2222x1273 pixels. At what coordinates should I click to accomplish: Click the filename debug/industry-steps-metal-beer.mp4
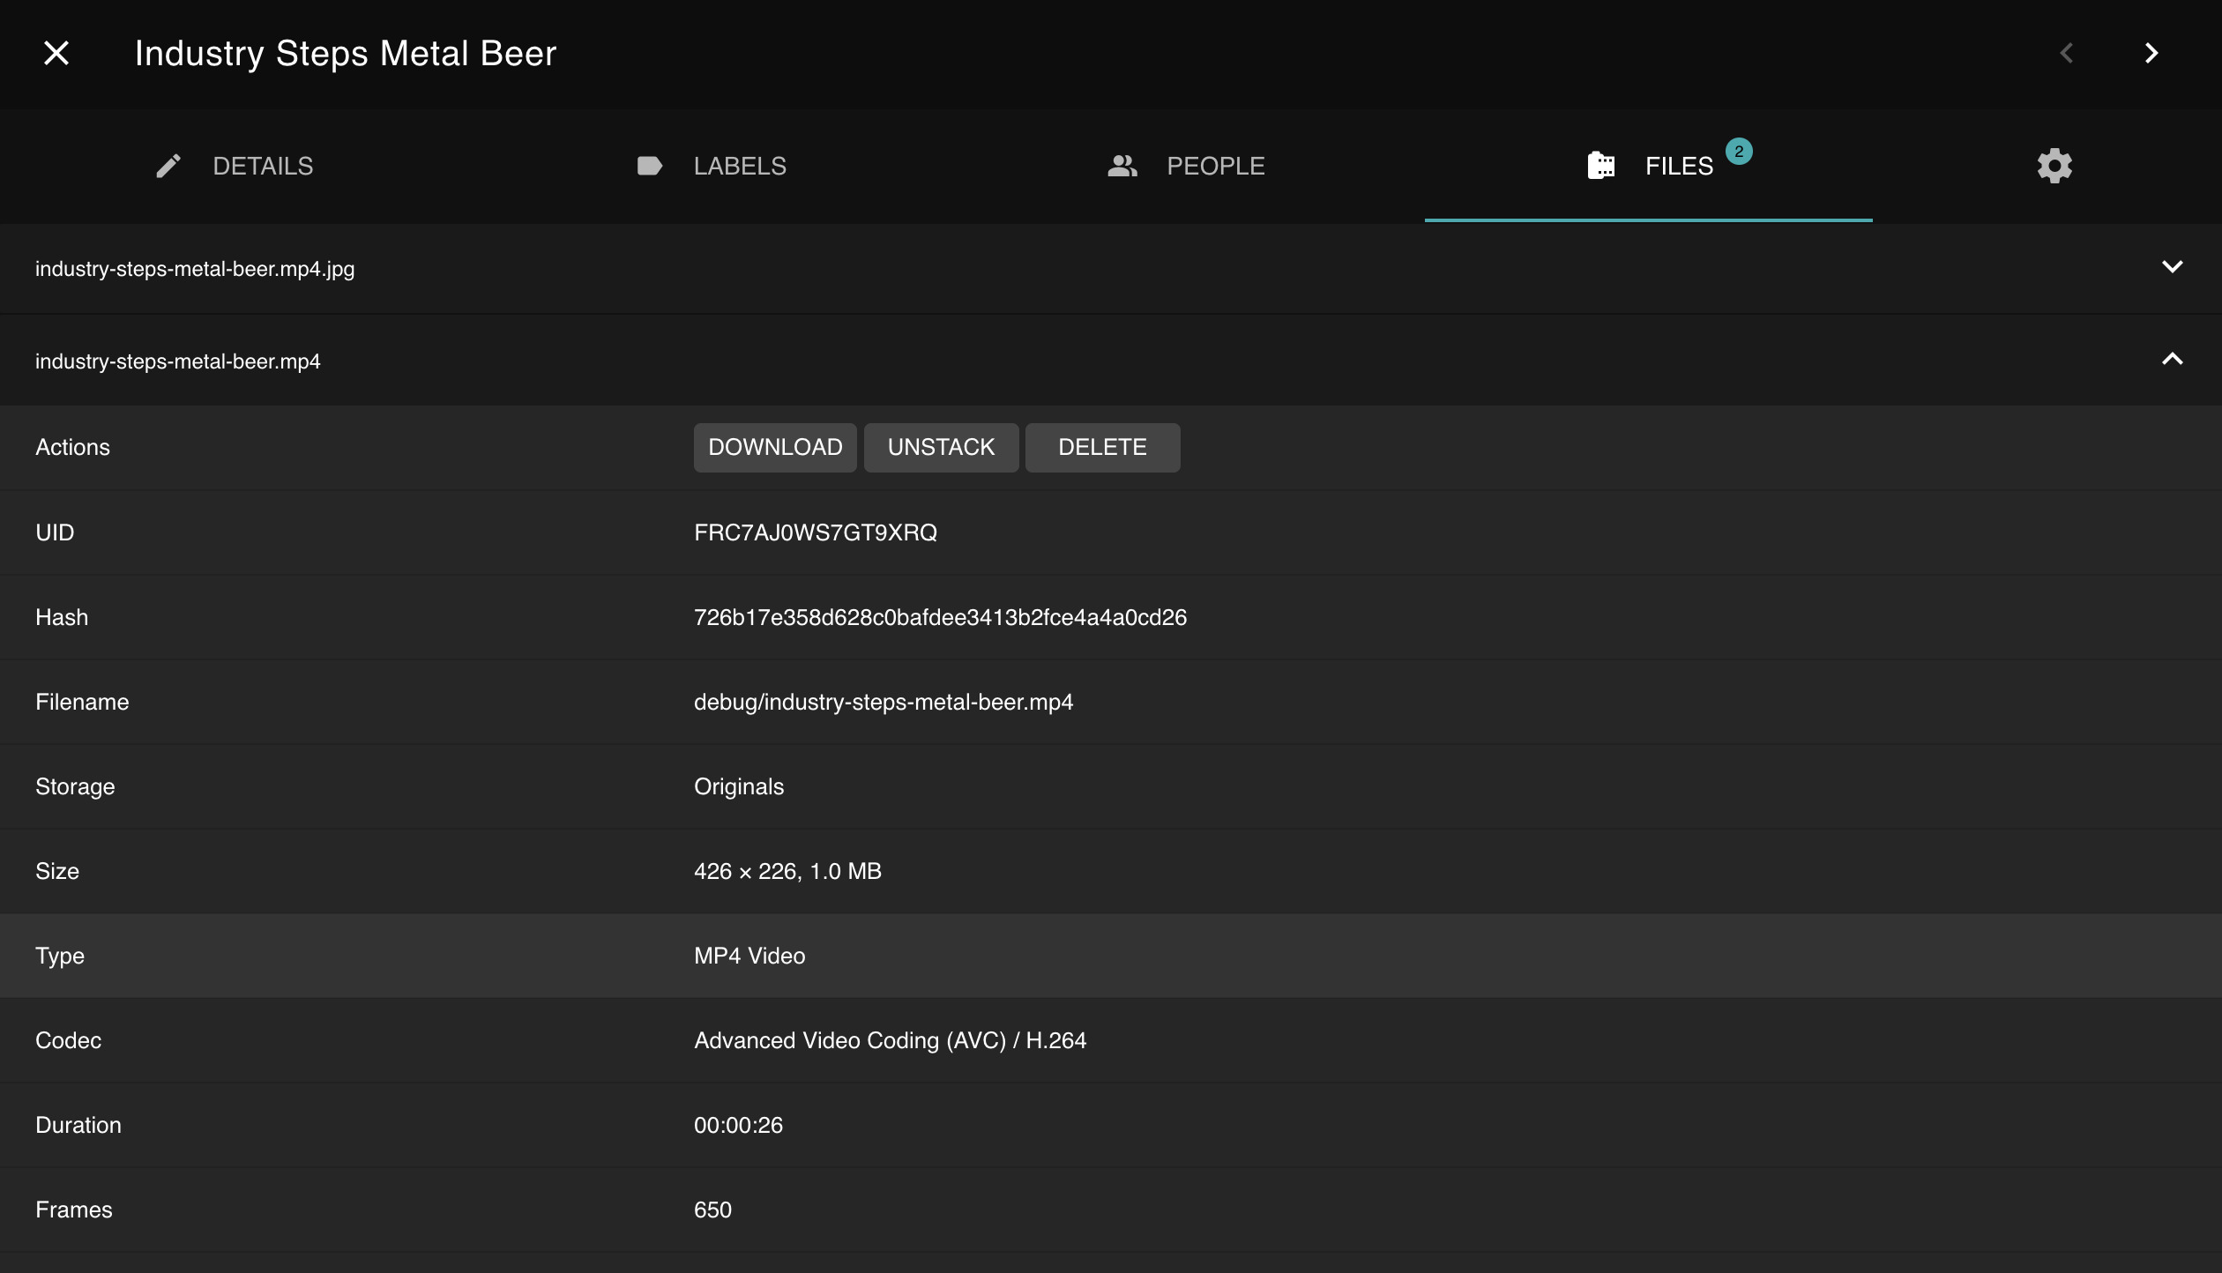click(x=884, y=702)
